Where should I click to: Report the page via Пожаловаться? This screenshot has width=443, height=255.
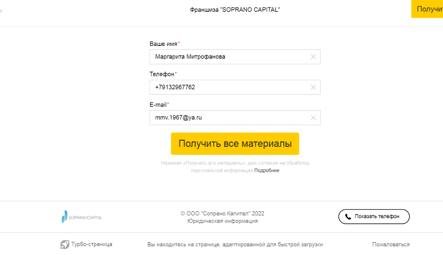coord(391,245)
